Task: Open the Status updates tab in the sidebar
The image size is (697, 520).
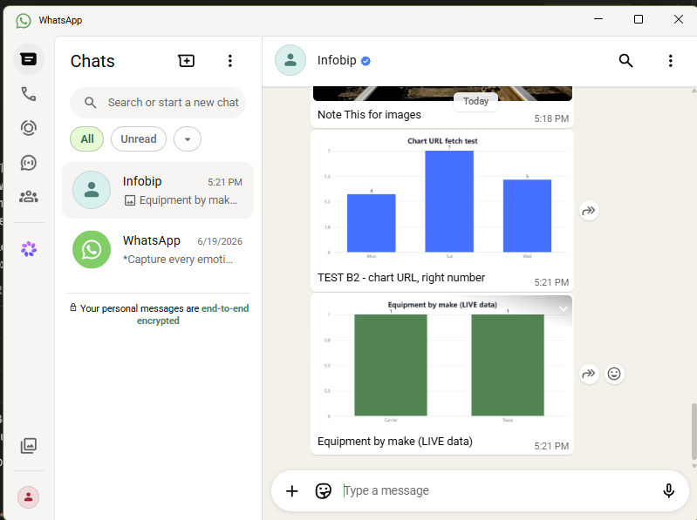Action: click(x=29, y=128)
